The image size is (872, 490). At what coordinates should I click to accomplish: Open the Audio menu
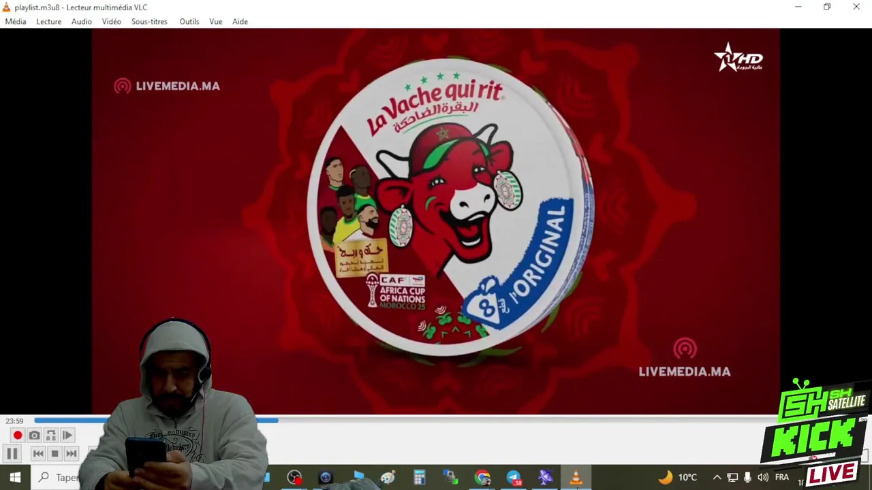(x=81, y=22)
